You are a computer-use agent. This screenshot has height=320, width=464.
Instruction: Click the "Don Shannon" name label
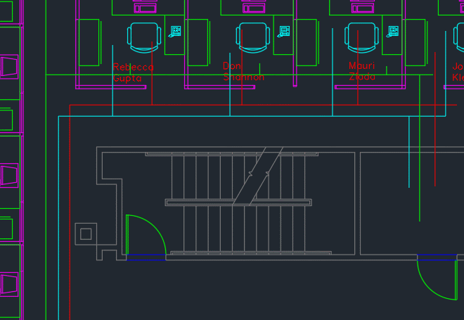click(243, 72)
